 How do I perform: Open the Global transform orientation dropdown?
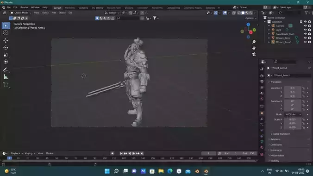click(112, 13)
